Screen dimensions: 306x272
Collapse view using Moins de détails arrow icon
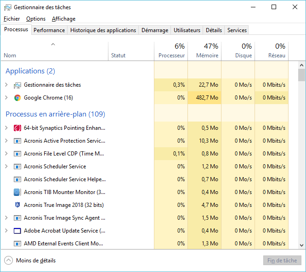9,261
